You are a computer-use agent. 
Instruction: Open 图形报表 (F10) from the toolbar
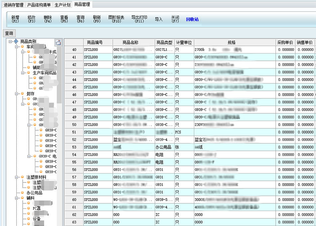[x=116, y=19]
